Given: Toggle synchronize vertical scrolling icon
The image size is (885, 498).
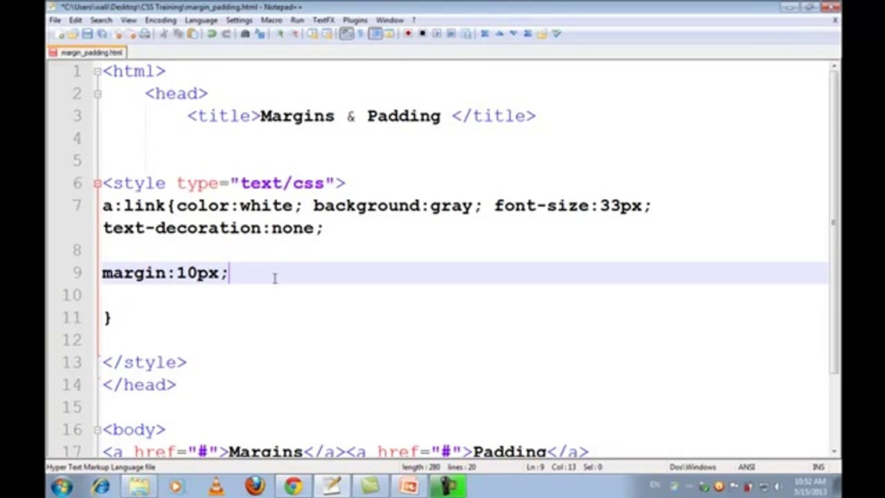Looking at the screenshot, I should click(x=312, y=33).
